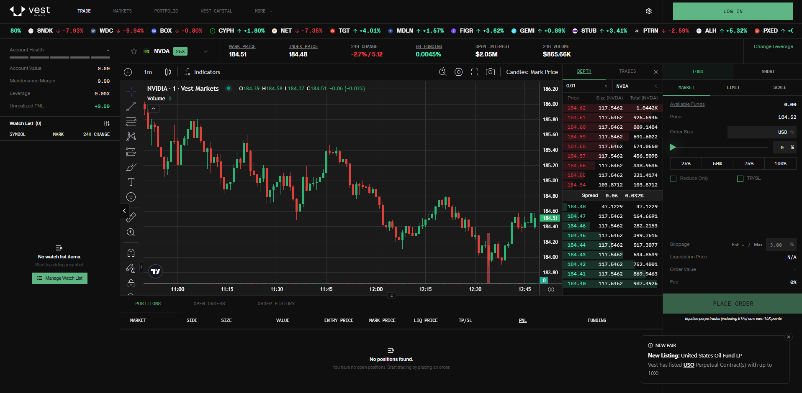Image resolution: width=802 pixels, height=393 pixels.
Task: Switch to the Long side
Action: (x=698, y=72)
